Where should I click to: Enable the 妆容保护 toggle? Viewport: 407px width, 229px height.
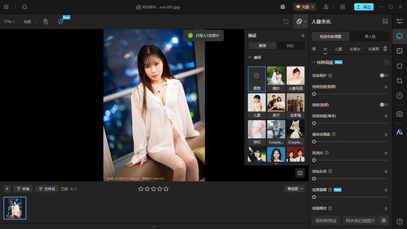pyautogui.click(x=384, y=75)
